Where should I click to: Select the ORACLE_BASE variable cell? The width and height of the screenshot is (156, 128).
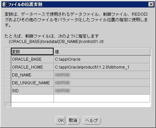coord(32,59)
